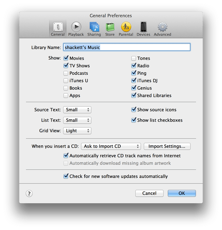
Task: Switch to the Devices tab label
Action: click(x=144, y=34)
